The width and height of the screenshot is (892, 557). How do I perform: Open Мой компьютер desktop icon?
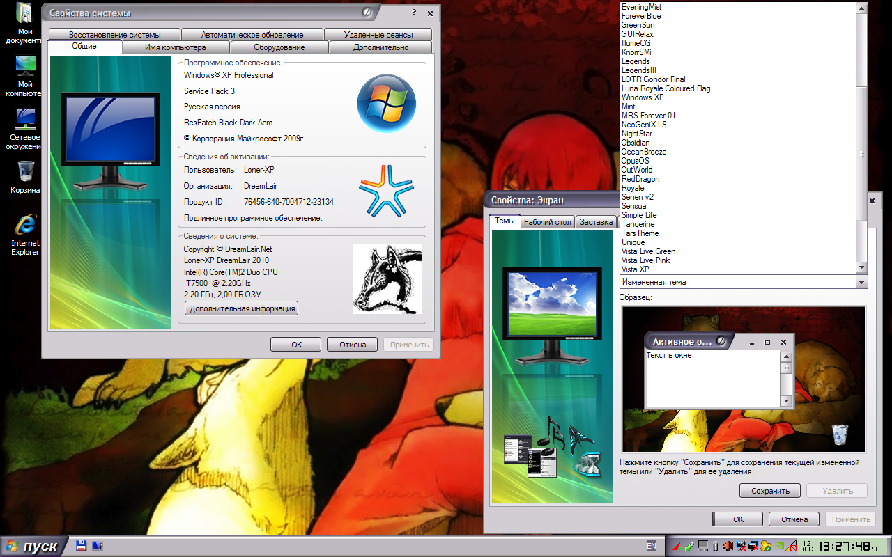click(25, 68)
